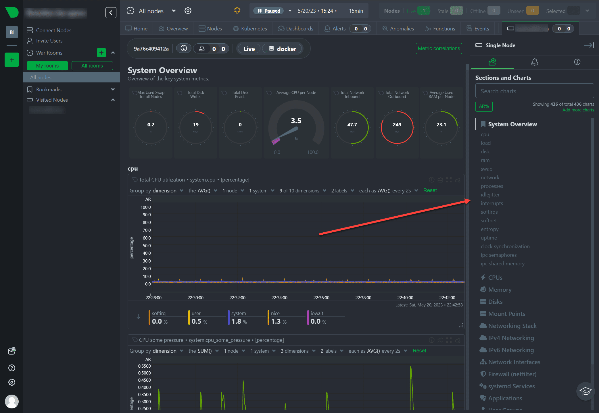The image size is (599, 413).
Task: Open the info tab in Single Node panel
Action: pos(577,62)
